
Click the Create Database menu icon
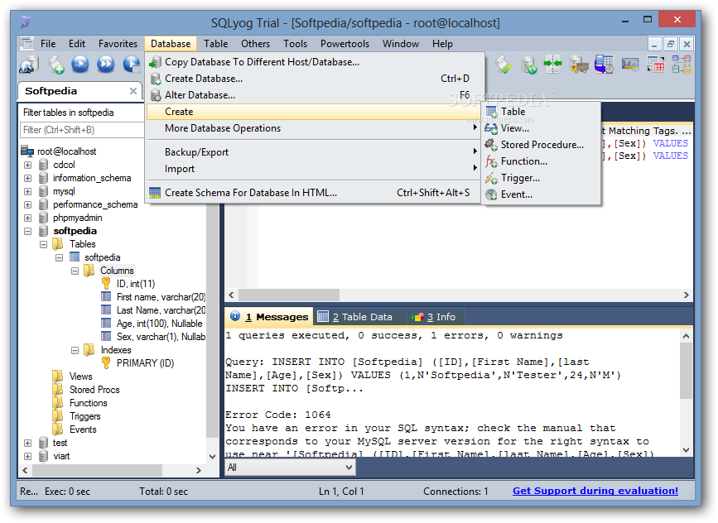point(156,79)
